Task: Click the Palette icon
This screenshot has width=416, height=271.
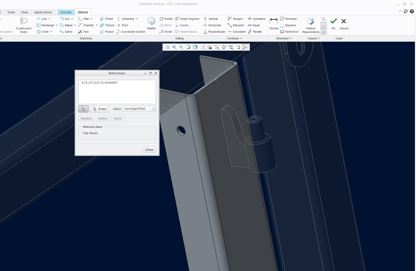Action: [151, 23]
